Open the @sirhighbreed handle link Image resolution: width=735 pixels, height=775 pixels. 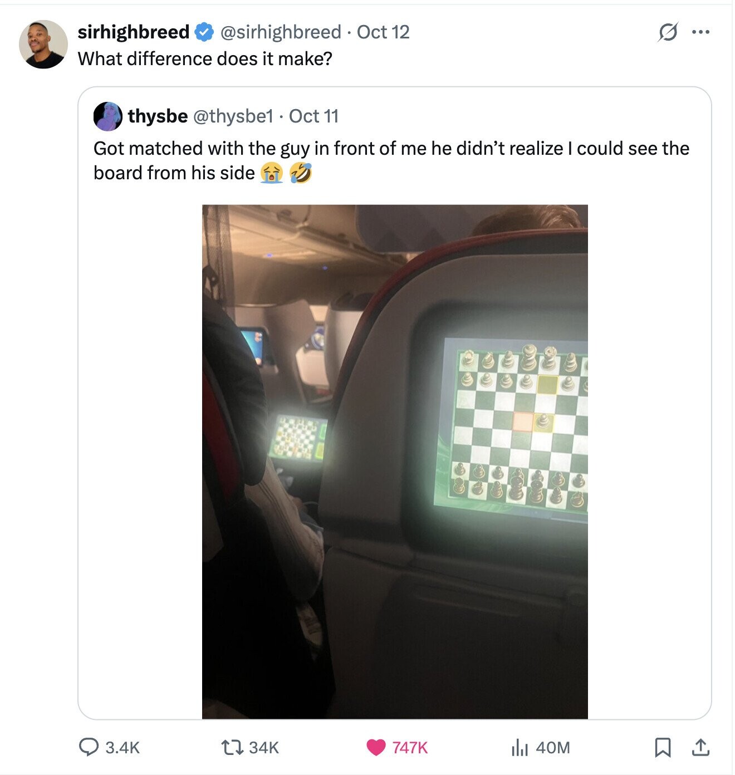click(281, 32)
